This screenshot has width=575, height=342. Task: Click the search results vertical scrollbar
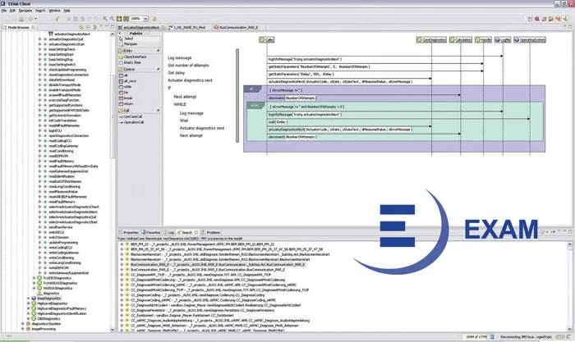(x=569, y=286)
